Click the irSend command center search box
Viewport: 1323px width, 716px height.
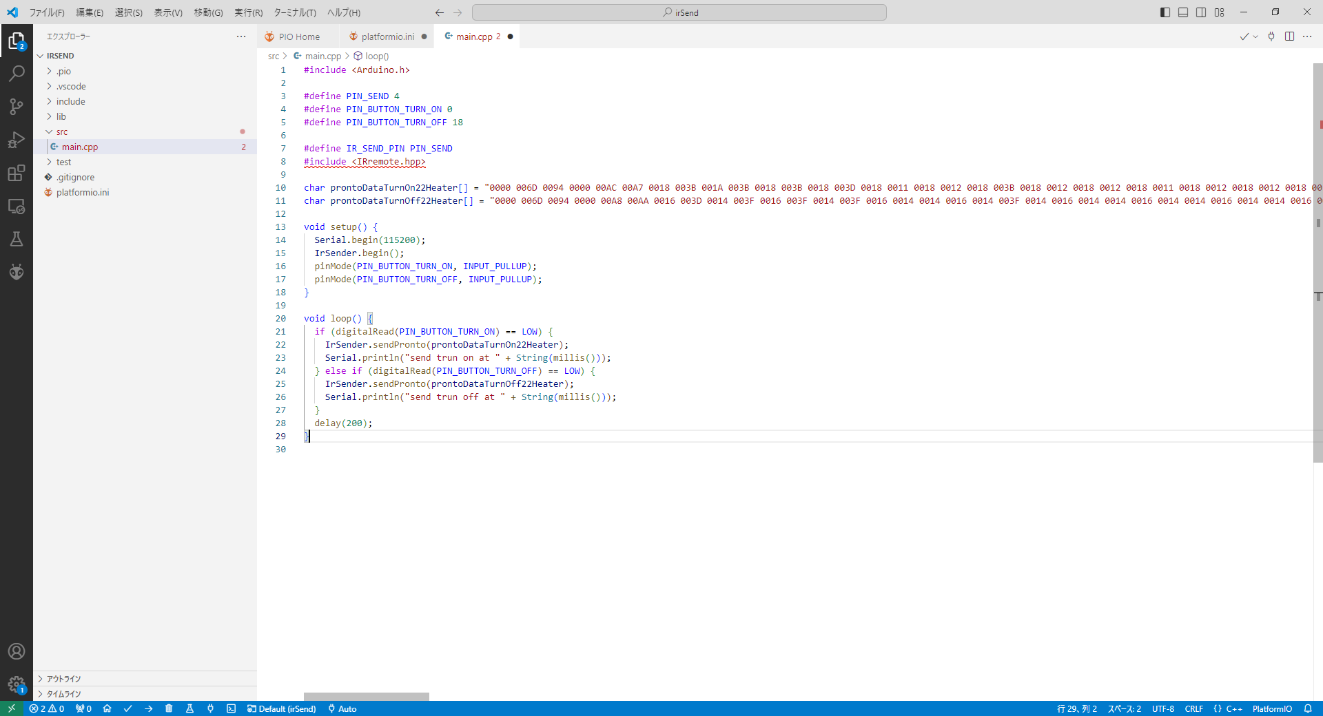679,12
